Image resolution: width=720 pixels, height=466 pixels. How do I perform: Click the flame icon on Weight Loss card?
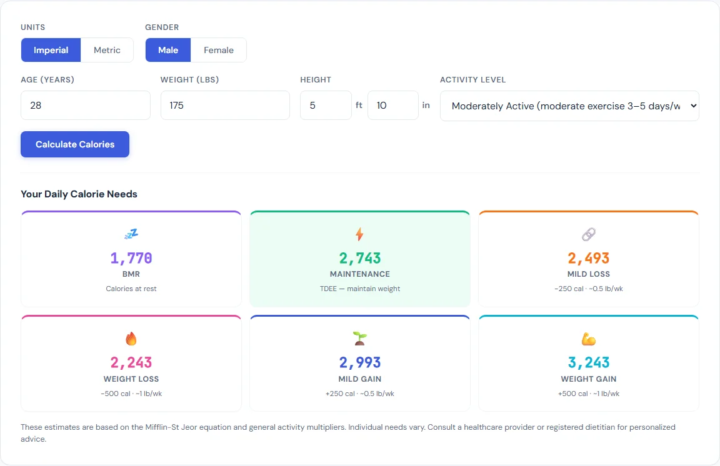tap(131, 339)
